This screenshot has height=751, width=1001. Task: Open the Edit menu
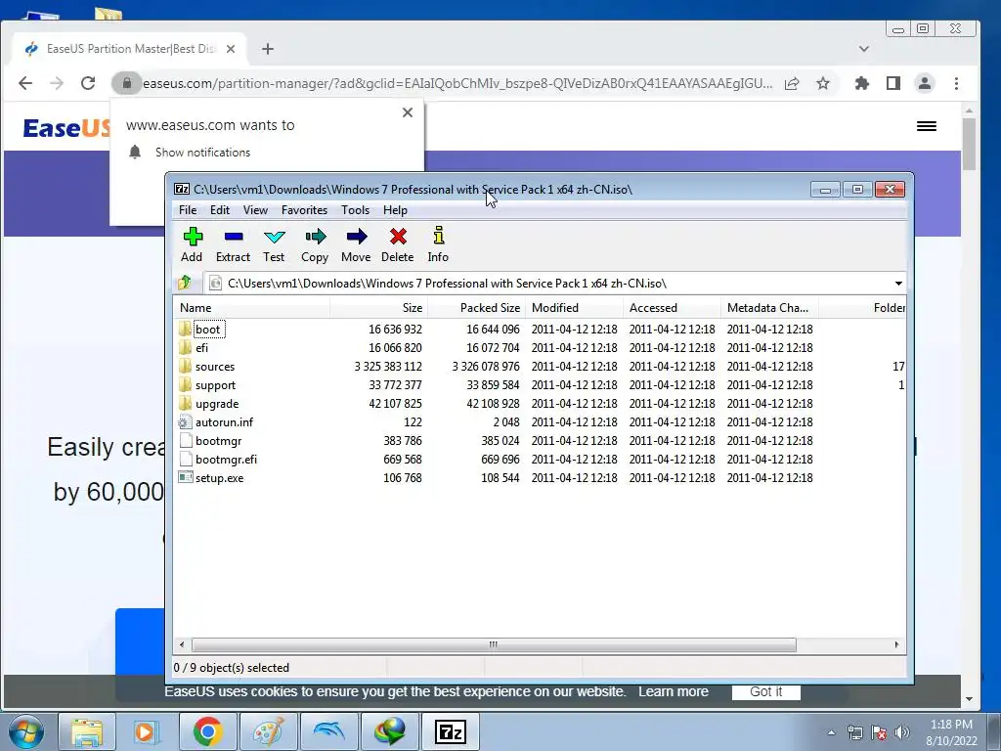220,210
